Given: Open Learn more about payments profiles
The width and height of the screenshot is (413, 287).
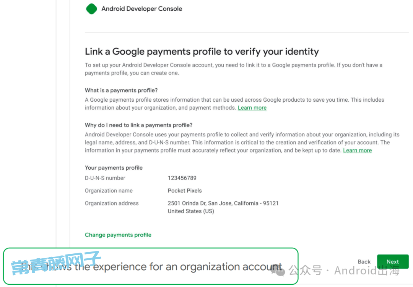Looking at the screenshot, I should [252, 108].
